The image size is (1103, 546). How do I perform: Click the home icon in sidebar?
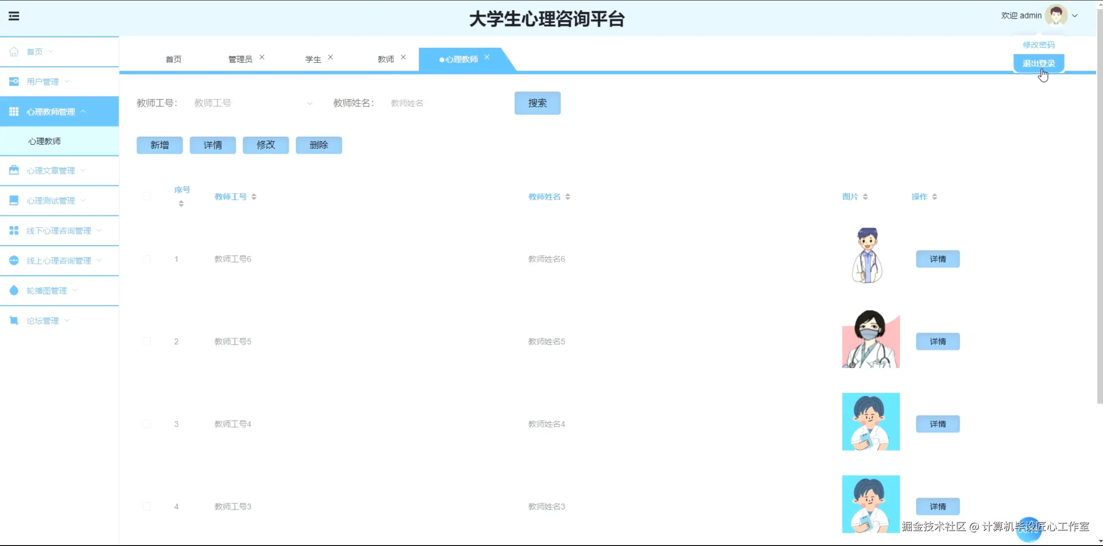tap(14, 52)
